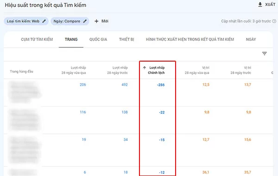Open HÌNH THỨC XUẤT HIỆN TRONG KẾT QUẢ TÌM KIẾM tab

[190, 39]
